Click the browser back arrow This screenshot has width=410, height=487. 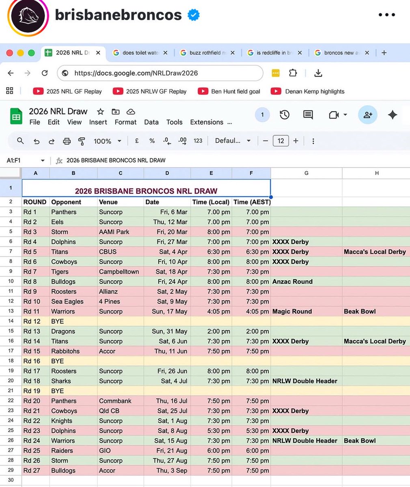point(11,73)
